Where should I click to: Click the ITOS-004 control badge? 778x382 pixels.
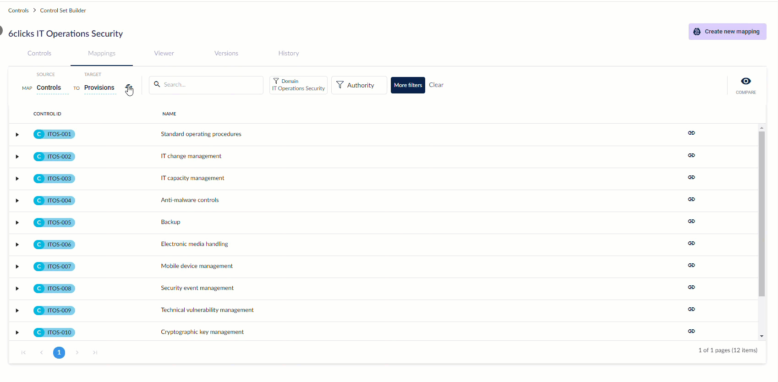point(55,201)
